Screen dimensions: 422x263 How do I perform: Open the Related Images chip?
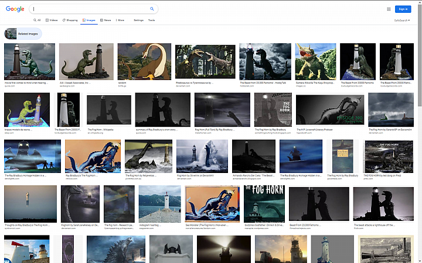coord(23,34)
